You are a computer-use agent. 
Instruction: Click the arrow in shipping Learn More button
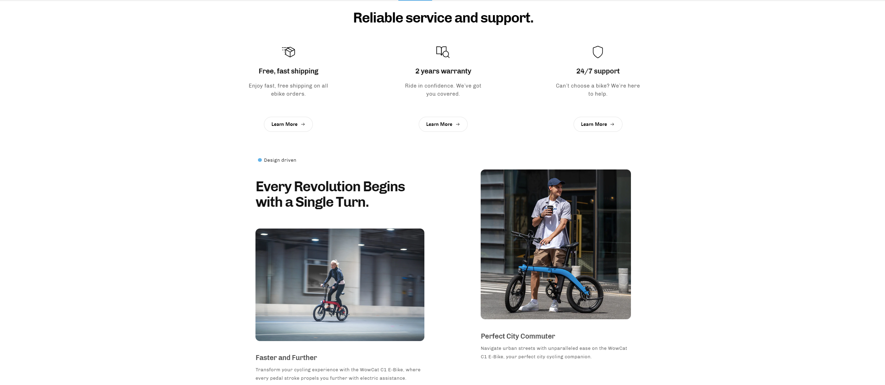[303, 124]
